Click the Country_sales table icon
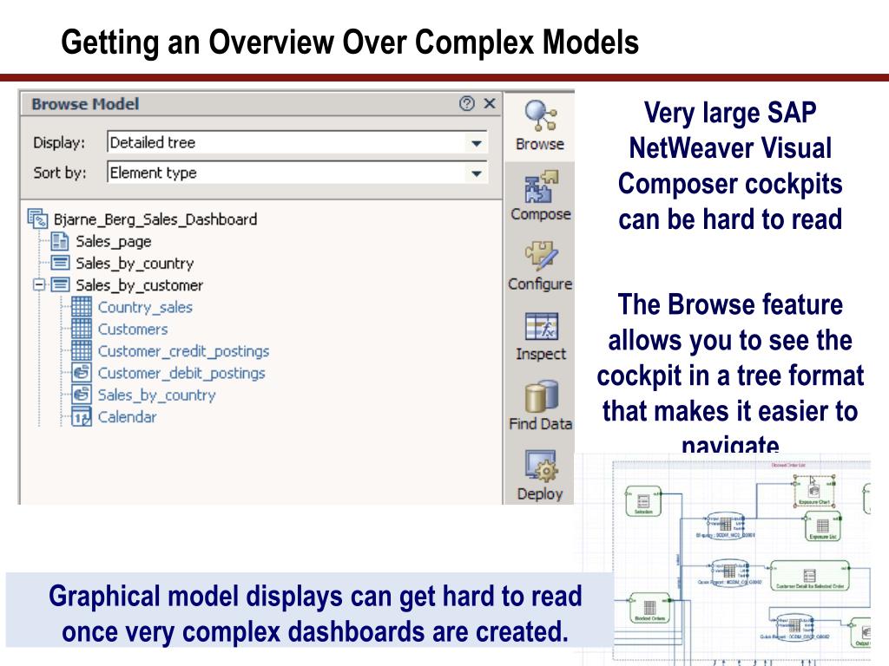Screen dimensions: 889x666 [81, 307]
